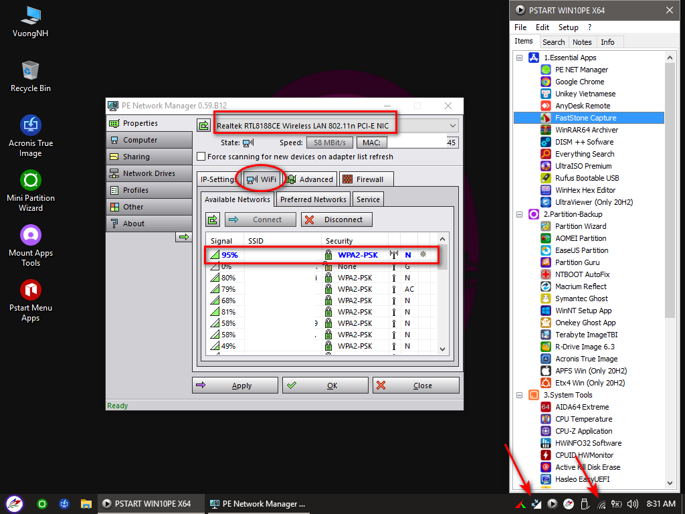Open File Explorer from taskbar
This screenshot has width=685, height=514.
coord(86,504)
